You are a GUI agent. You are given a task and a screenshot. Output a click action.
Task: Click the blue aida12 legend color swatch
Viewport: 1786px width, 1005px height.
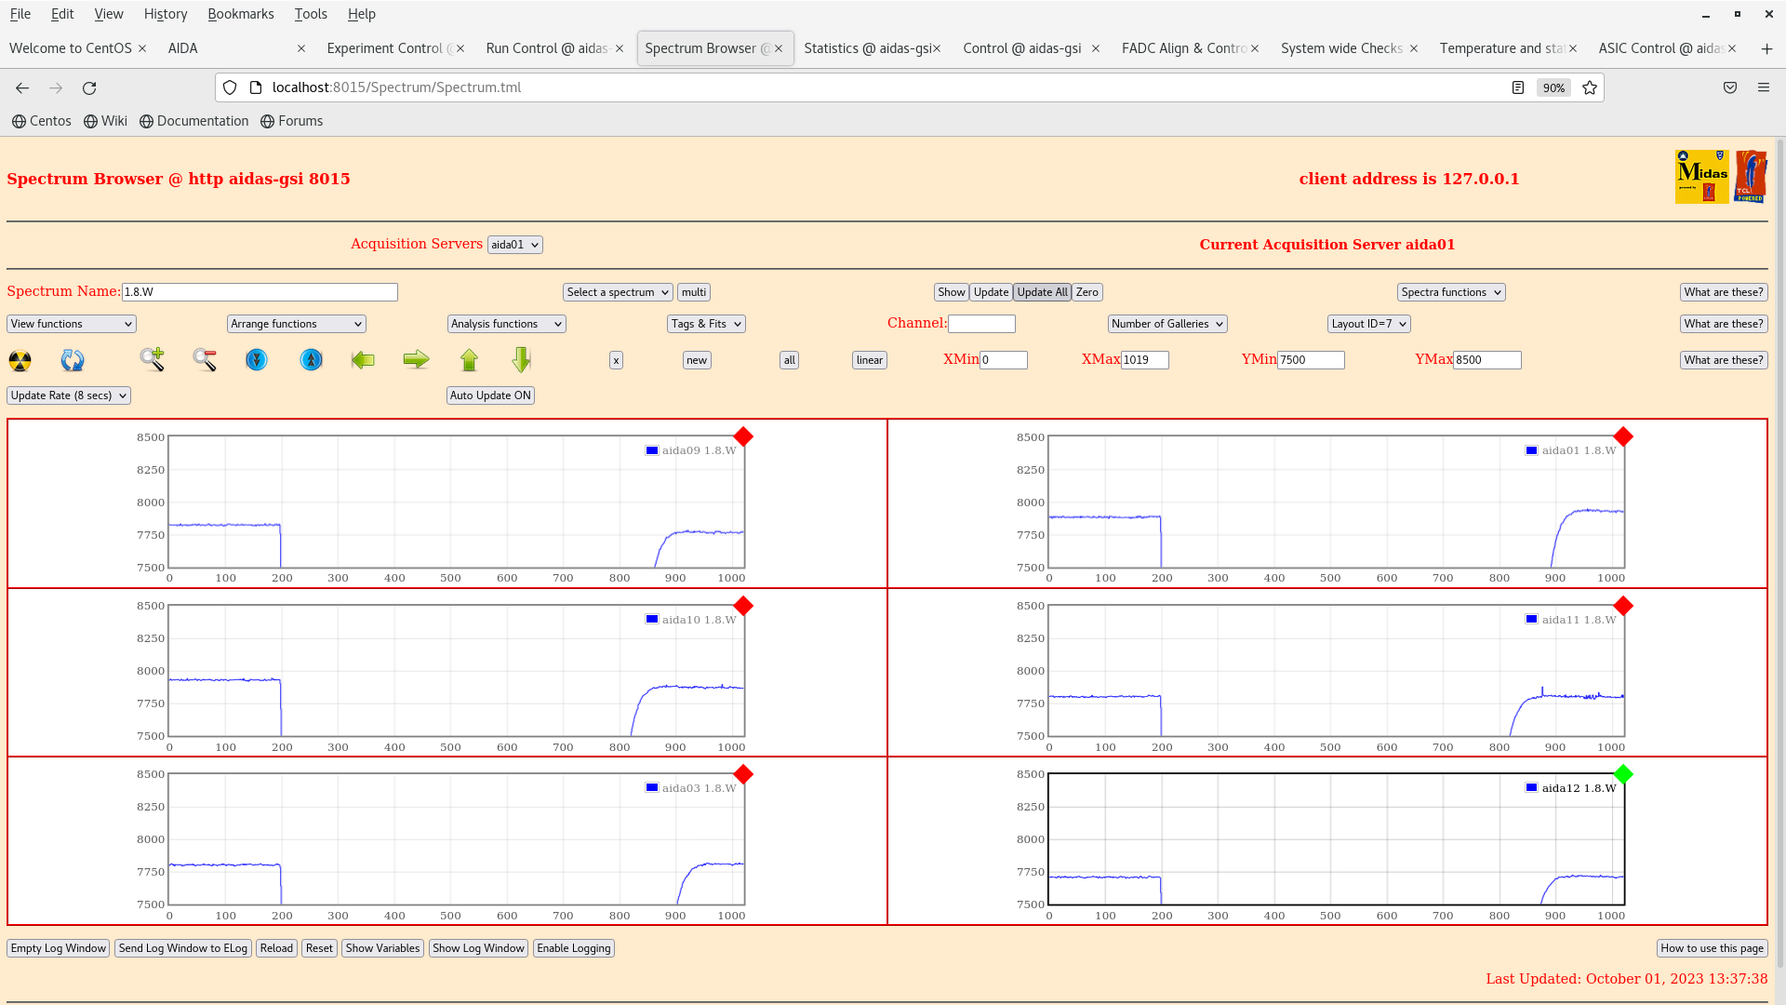click(x=1531, y=788)
